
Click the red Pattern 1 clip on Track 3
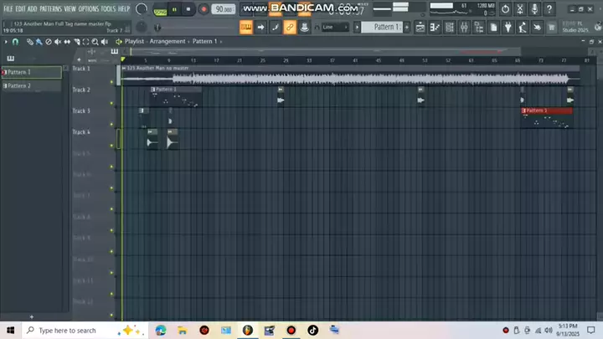click(x=546, y=110)
